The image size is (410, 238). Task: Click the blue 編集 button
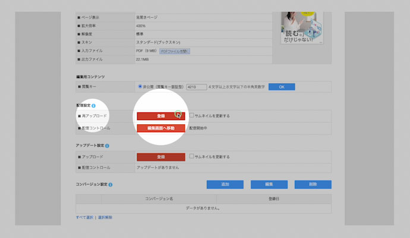[x=269, y=185]
